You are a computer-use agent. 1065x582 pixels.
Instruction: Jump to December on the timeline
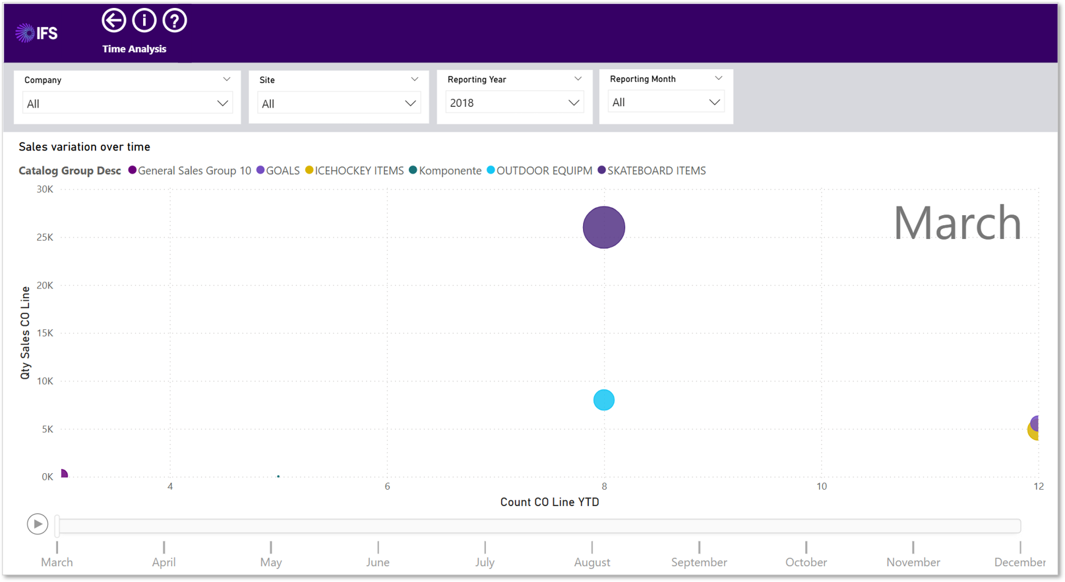pos(1019,555)
